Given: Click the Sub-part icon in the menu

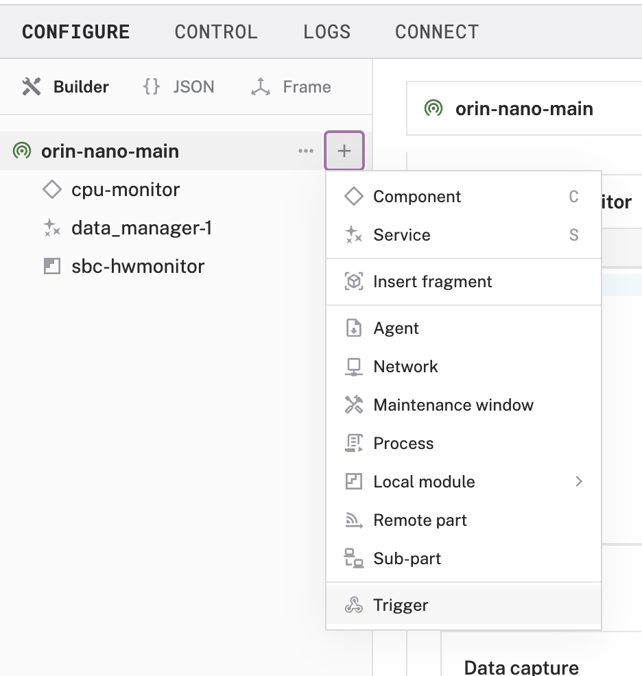Looking at the screenshot, I should point(354,558).
